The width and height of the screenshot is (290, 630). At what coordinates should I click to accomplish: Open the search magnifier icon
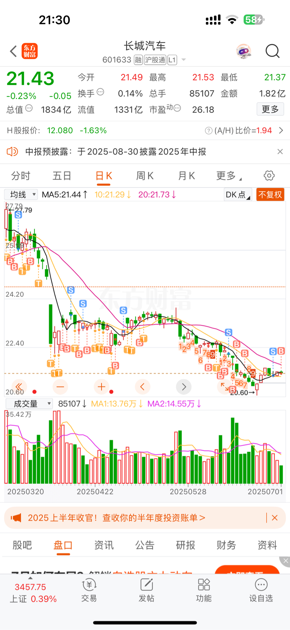[x=272, y=51]
